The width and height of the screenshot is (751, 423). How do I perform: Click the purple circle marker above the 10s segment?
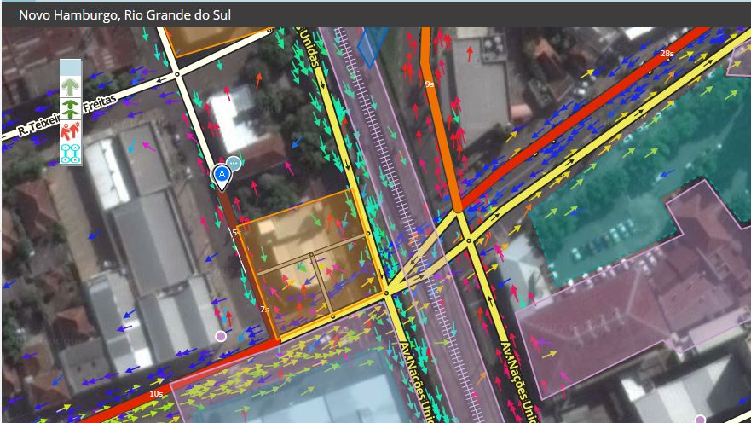pyautogui.click(x=222, y=336)
